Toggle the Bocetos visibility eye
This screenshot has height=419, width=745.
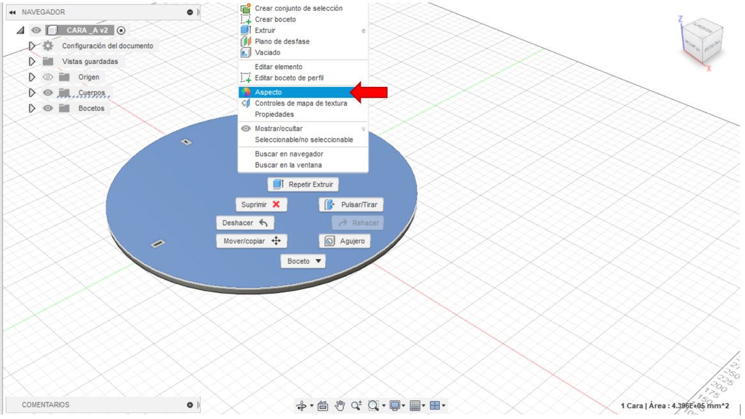click(47, 108)
